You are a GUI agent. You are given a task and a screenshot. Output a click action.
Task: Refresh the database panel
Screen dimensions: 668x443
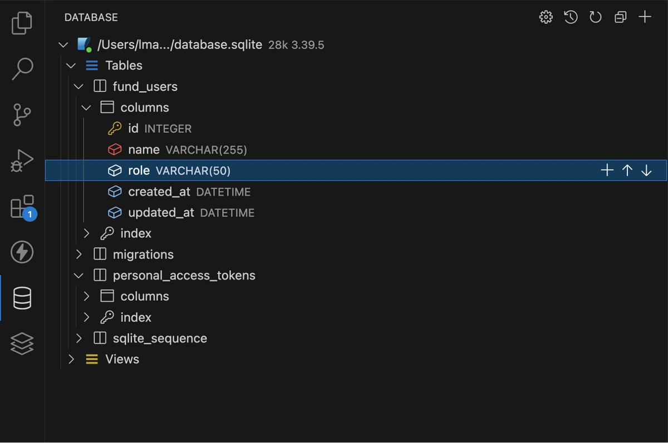tap(596, 17)
